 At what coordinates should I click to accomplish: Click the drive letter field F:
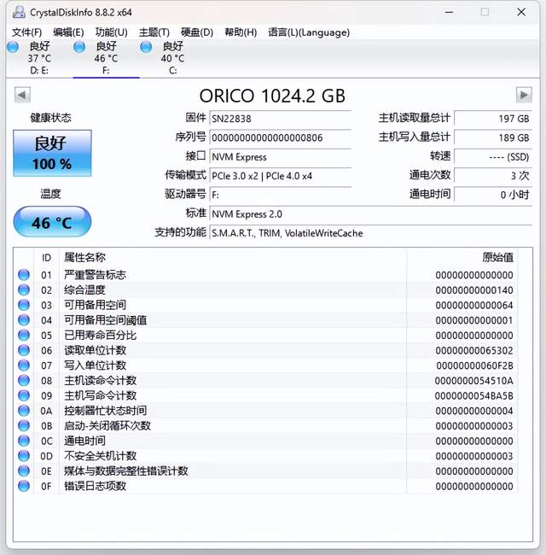pyautogui.click(x=281, y=195)
